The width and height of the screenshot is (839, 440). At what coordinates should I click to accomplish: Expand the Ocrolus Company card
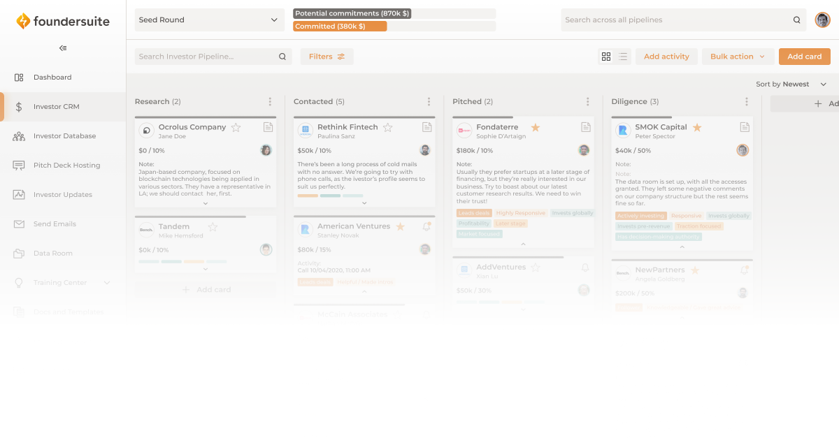[x=206, y=203]
